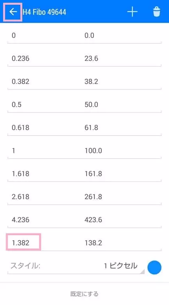Select the 0.382 level field

coord(44,82)
